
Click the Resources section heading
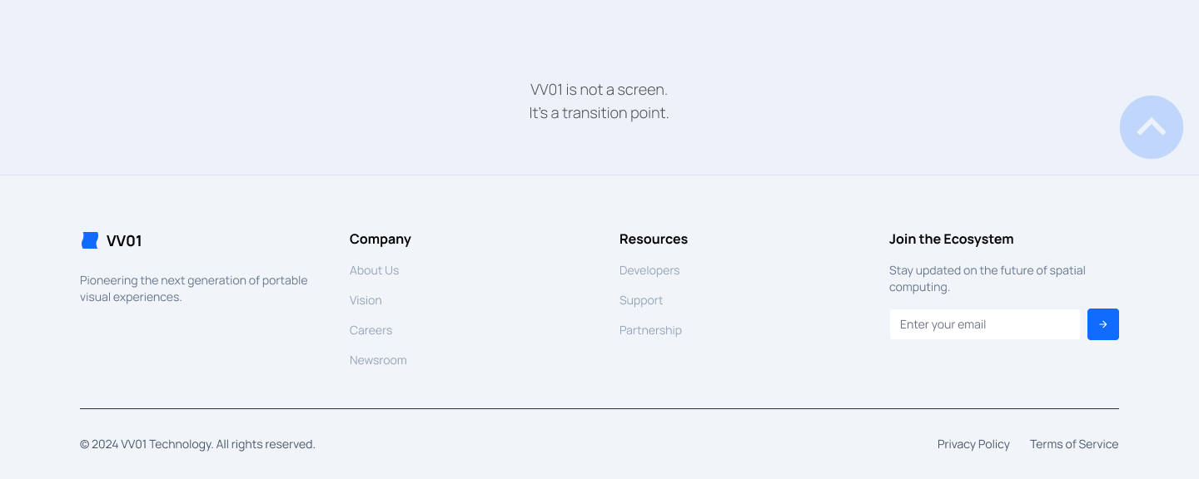654,239
